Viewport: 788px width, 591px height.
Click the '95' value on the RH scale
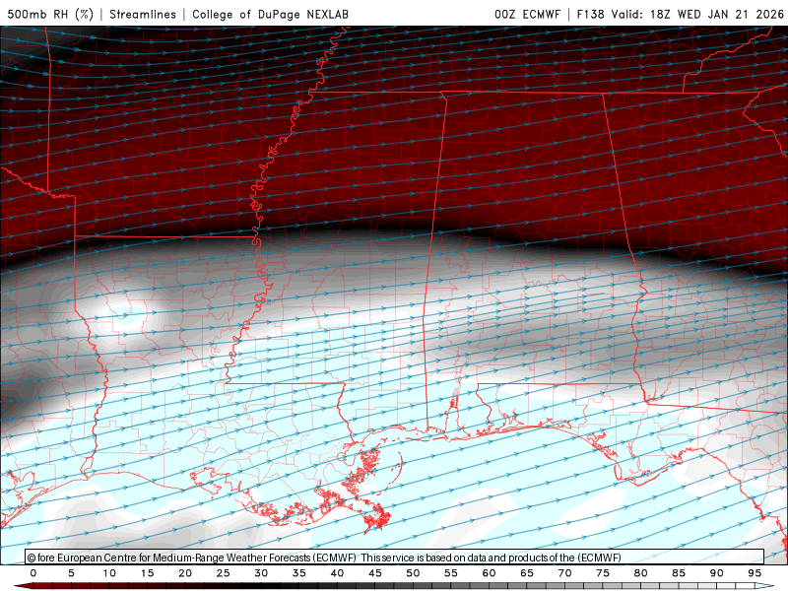[755, 573]
